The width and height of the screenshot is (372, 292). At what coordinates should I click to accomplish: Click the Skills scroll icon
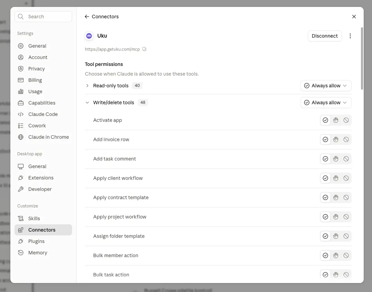click(21, 218)
